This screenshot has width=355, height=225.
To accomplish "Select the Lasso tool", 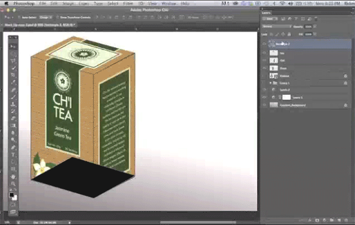I will point(13,61).
